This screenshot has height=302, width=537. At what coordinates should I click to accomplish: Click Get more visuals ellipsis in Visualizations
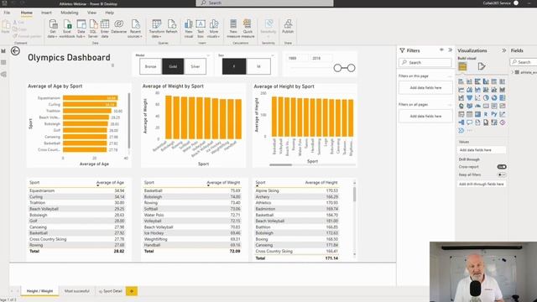click(470, 131)
